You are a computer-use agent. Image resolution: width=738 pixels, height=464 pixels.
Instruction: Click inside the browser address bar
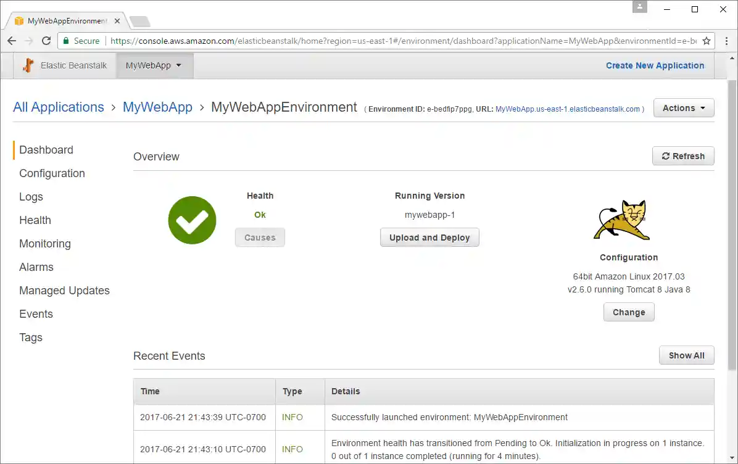[370, 41]
